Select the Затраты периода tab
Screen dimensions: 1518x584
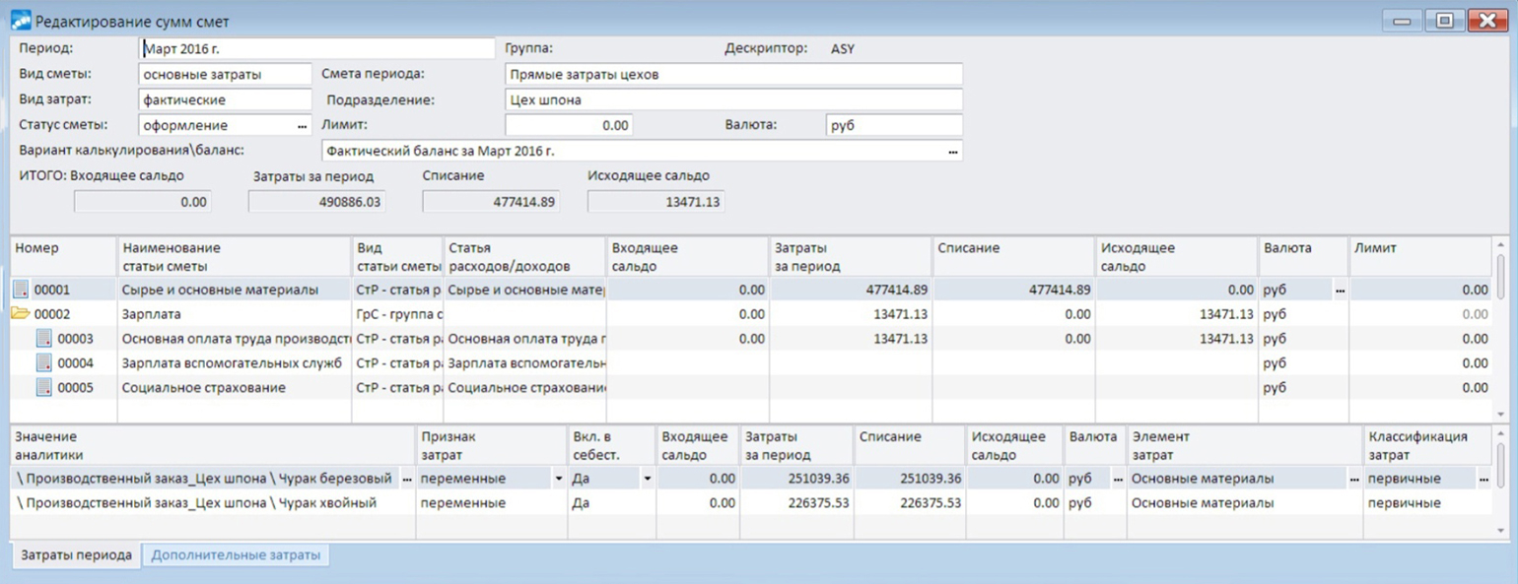tap(76, 555)
